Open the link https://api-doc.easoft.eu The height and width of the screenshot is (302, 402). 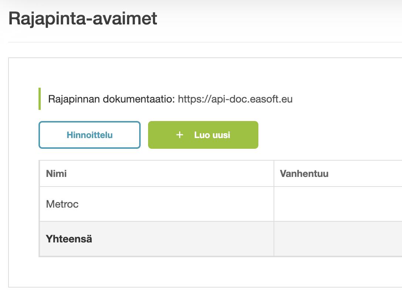click(x=235, y=99)
